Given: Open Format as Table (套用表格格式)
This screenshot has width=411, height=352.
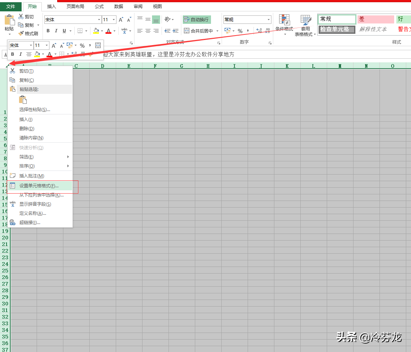Looking at the screenshot, I should click(305, 25).
